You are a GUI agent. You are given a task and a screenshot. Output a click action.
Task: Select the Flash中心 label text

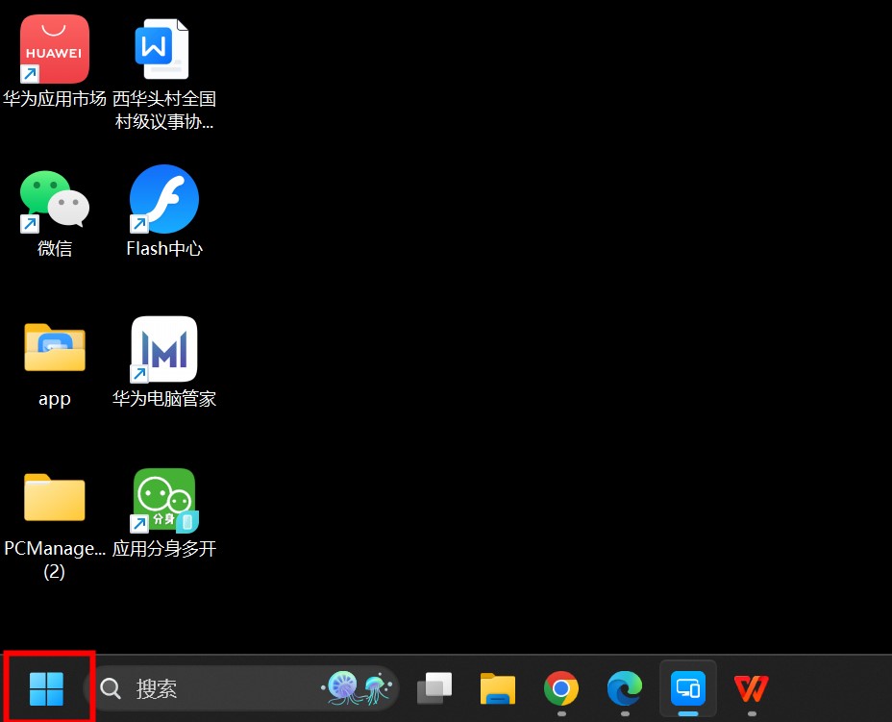(x=163, y=249)
